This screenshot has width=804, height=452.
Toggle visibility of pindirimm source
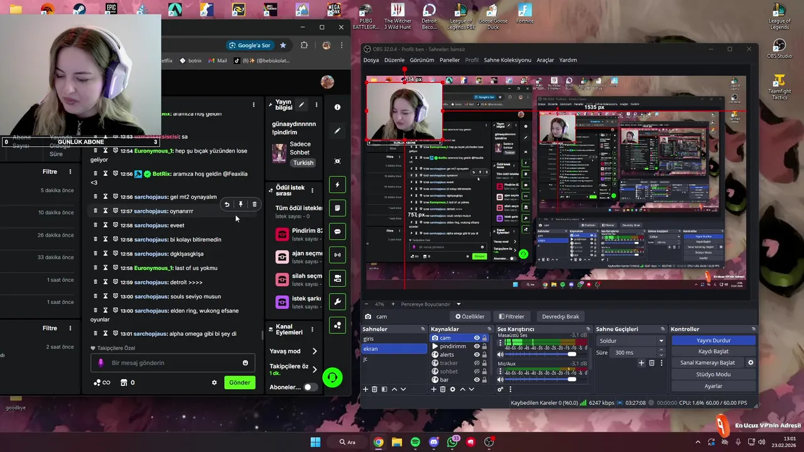477,347
